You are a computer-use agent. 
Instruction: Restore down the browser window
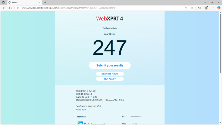(212, 2)
